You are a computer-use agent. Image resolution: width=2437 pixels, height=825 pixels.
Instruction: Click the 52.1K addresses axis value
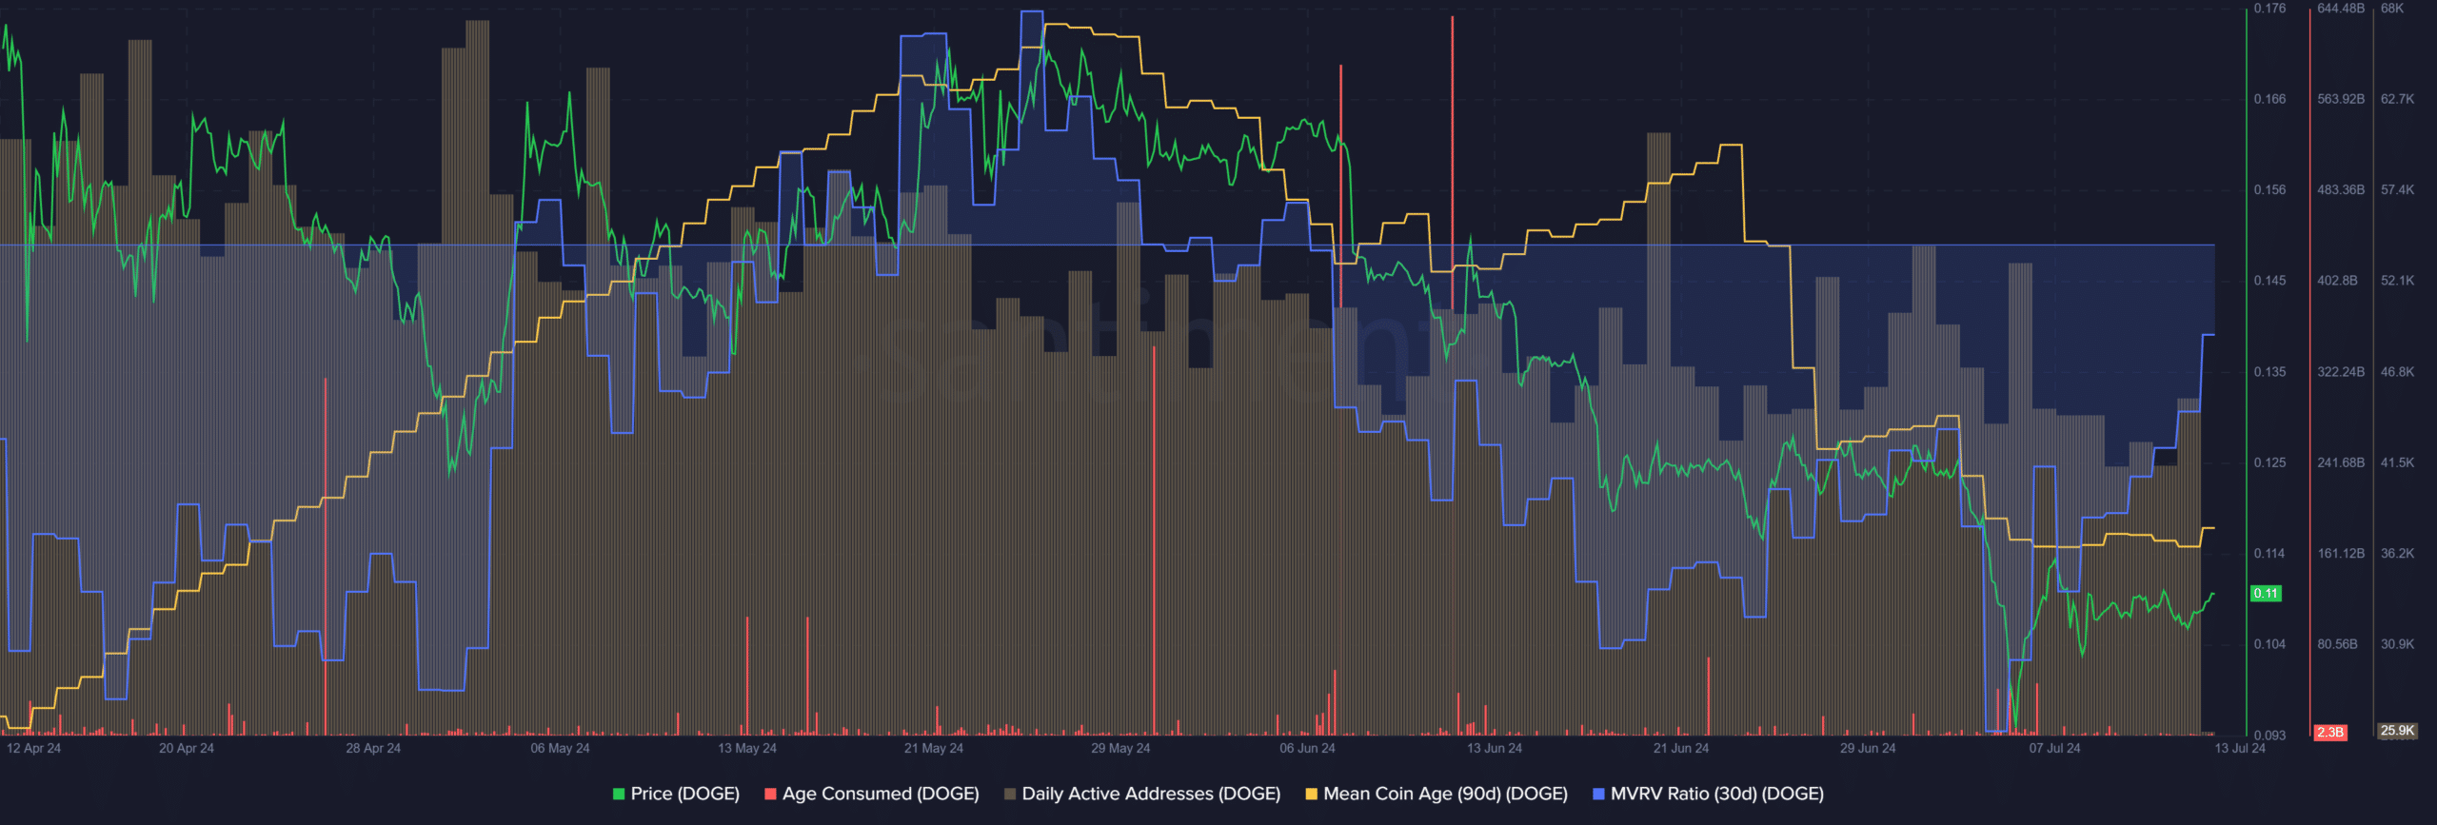[2397, 281]
